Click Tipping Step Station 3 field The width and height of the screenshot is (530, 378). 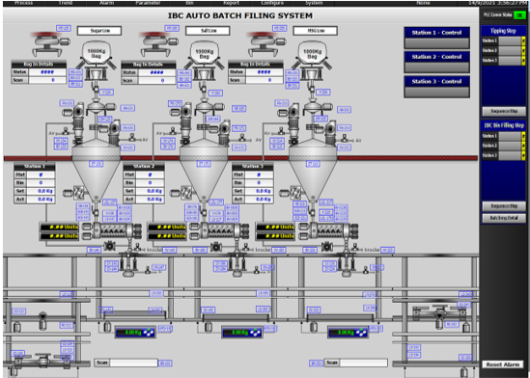[x=510, y=61]
